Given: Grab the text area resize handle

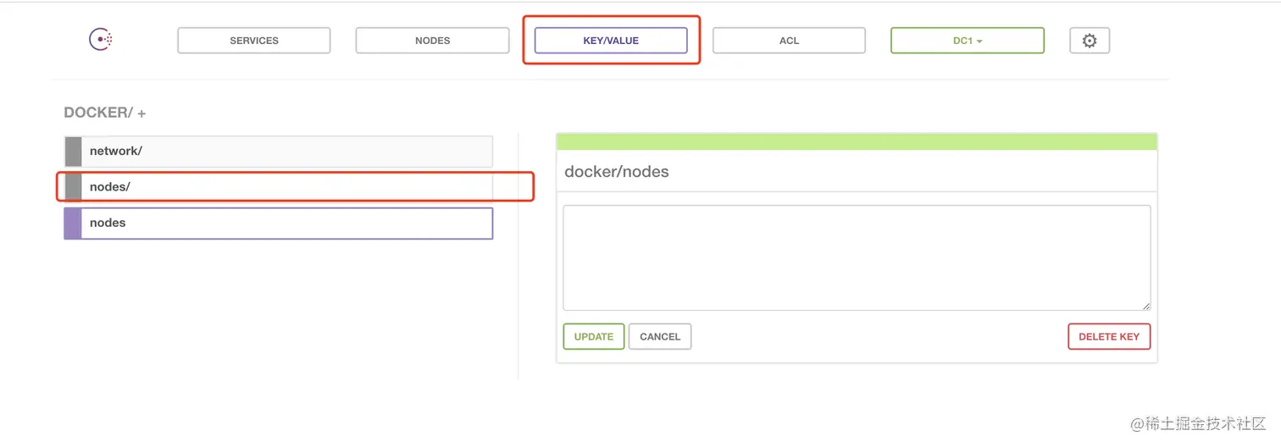Looking at the screenshot, I should pos(1145,306).
